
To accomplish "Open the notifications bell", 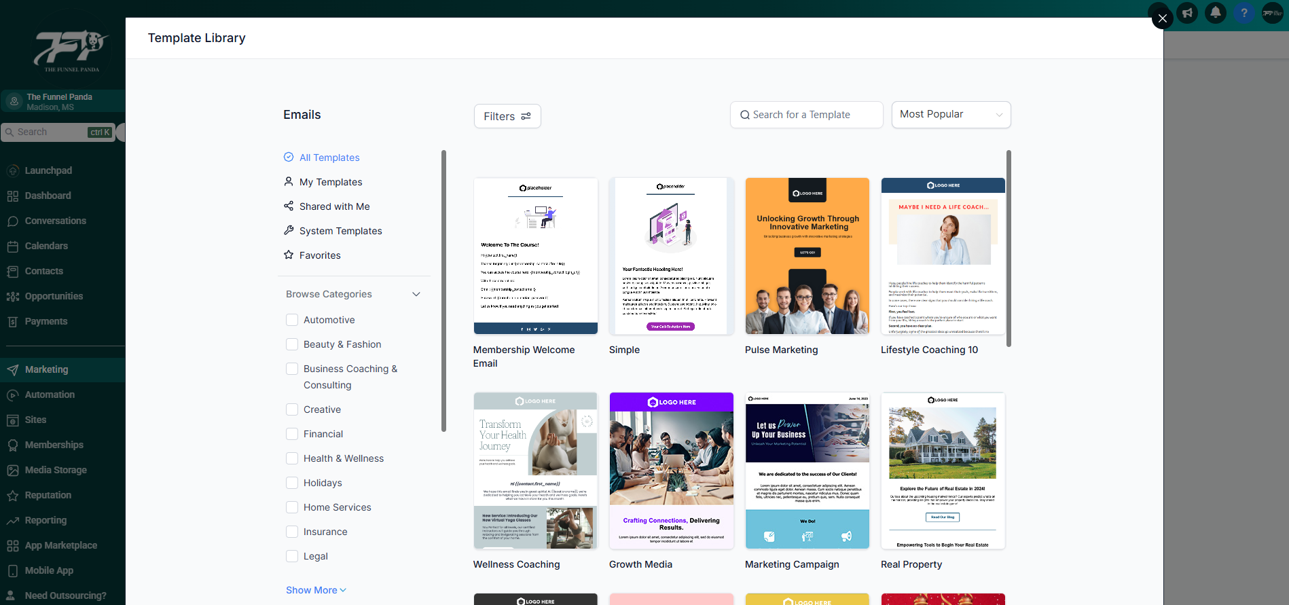I will coord(1216,13).
